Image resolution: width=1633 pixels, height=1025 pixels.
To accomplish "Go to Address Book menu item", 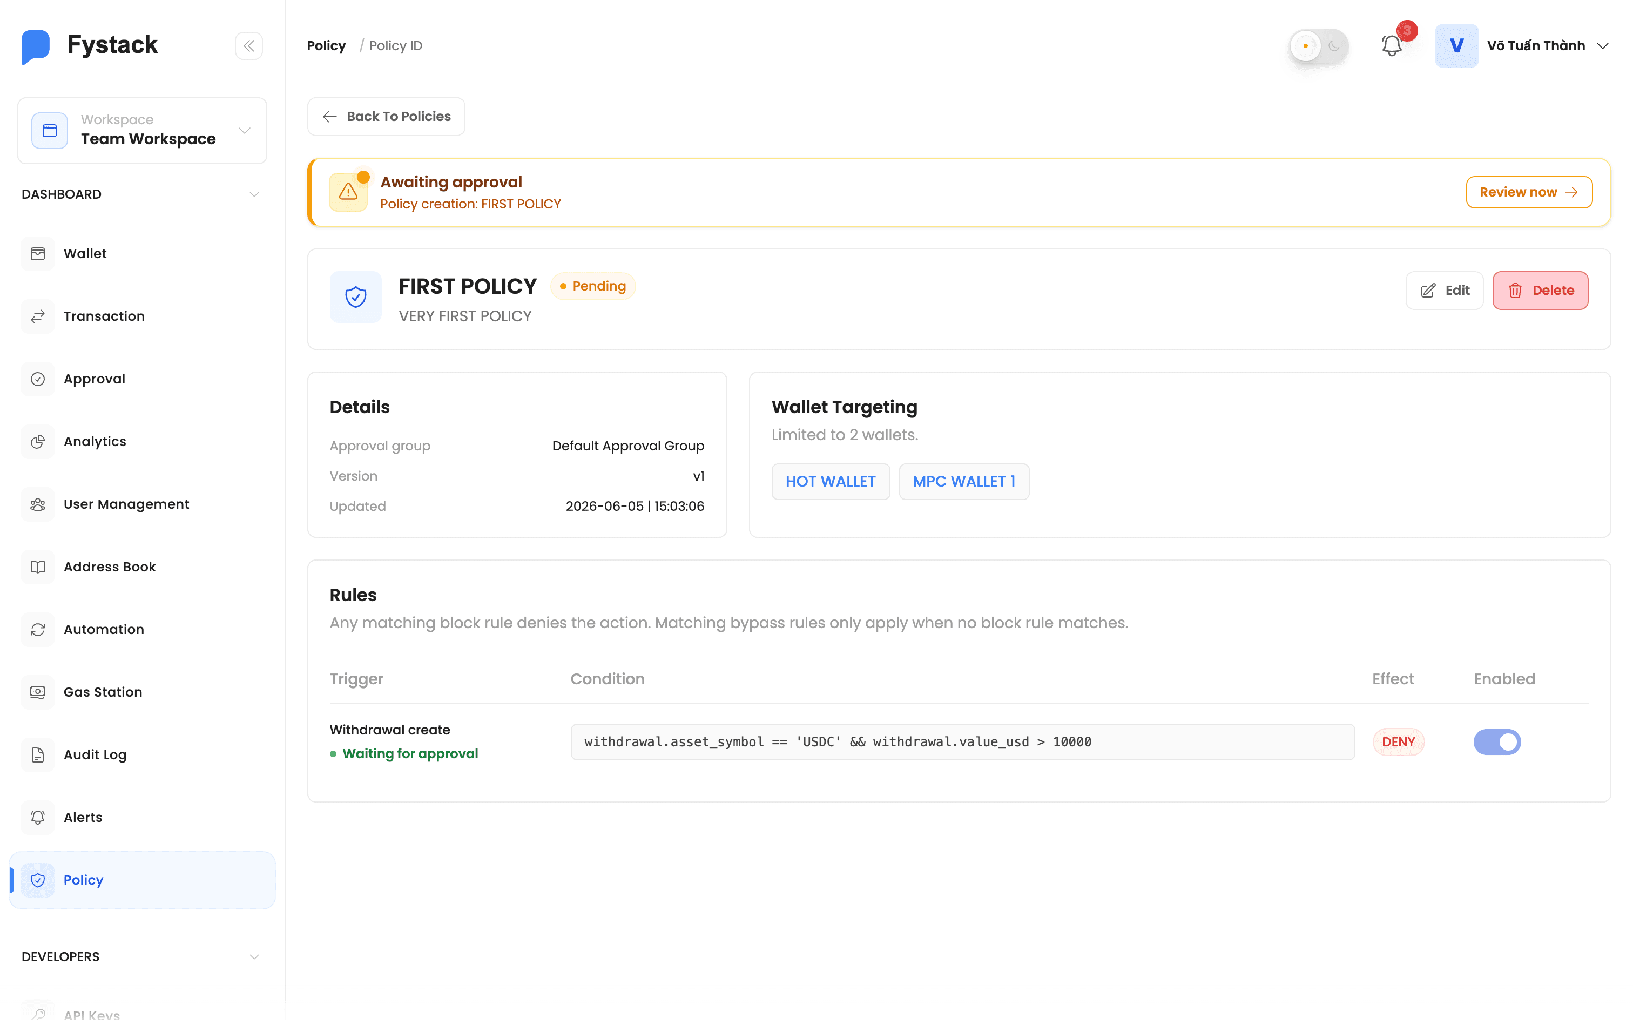I will point(143,567).
